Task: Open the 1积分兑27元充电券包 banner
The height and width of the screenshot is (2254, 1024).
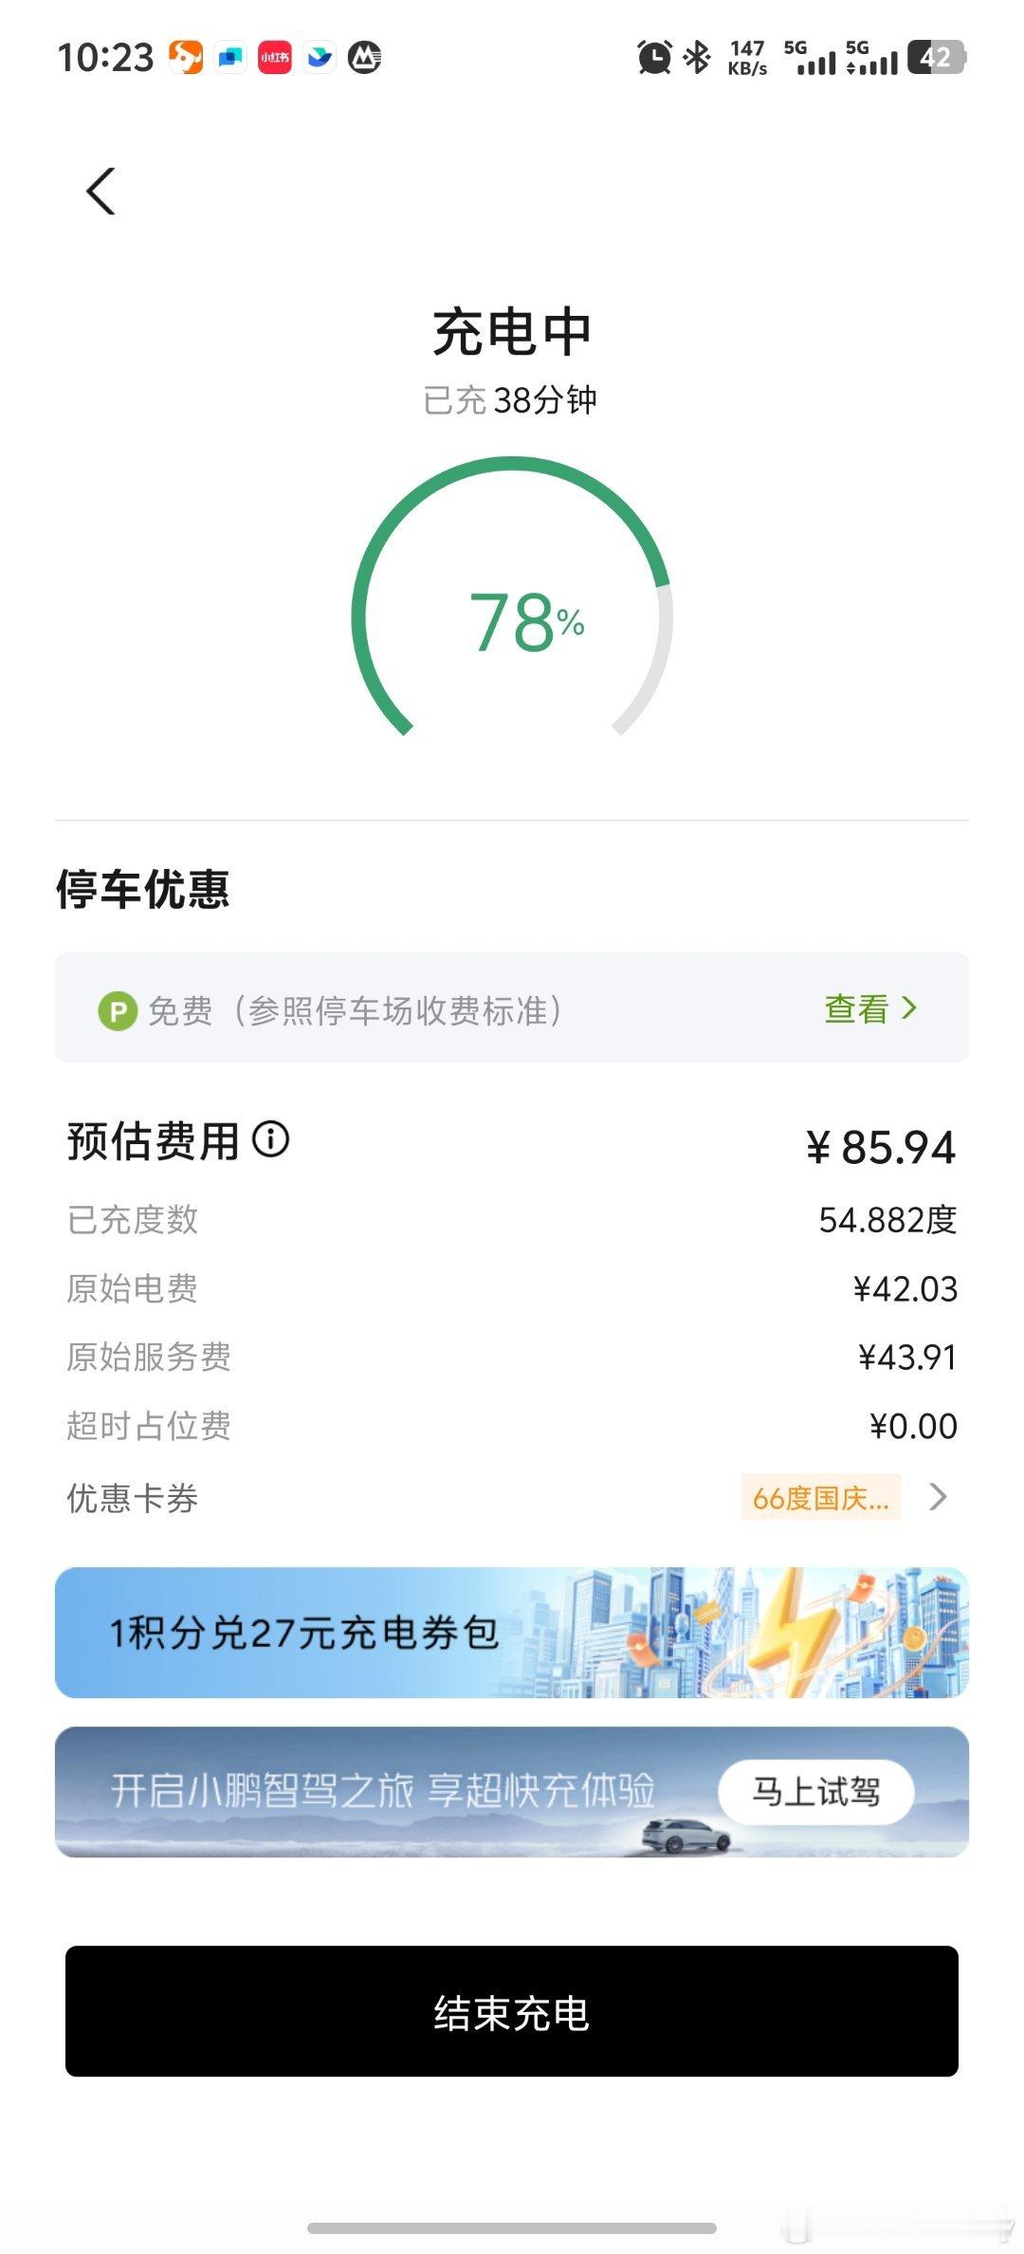Action: (x=512, y=1633)
